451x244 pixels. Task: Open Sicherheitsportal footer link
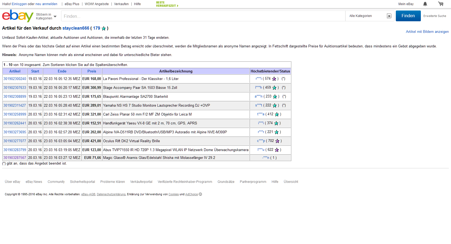point(82,182)
